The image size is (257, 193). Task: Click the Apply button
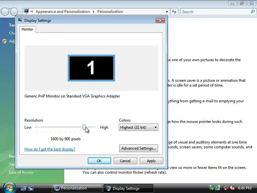[151, 161]
